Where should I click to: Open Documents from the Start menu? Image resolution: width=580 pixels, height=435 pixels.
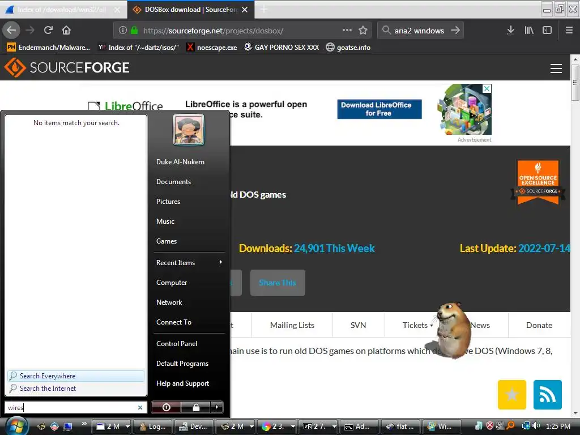173,182
